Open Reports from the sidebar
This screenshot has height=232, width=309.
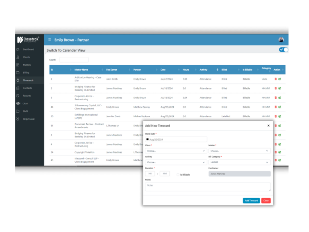point(27,96)
